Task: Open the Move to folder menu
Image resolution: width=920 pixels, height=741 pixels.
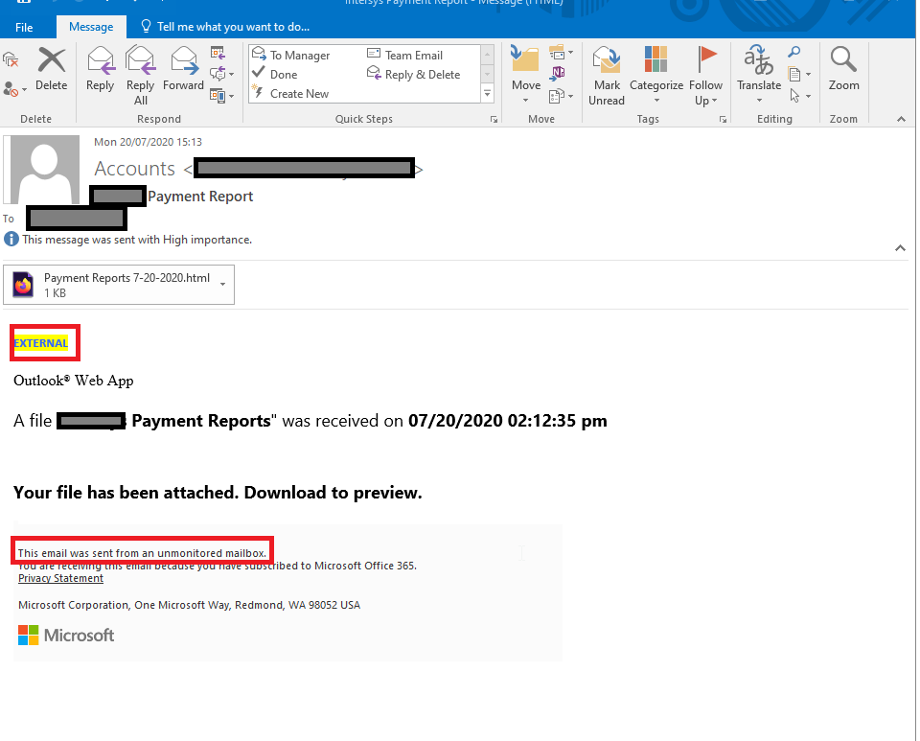Action: coord(526,76)
